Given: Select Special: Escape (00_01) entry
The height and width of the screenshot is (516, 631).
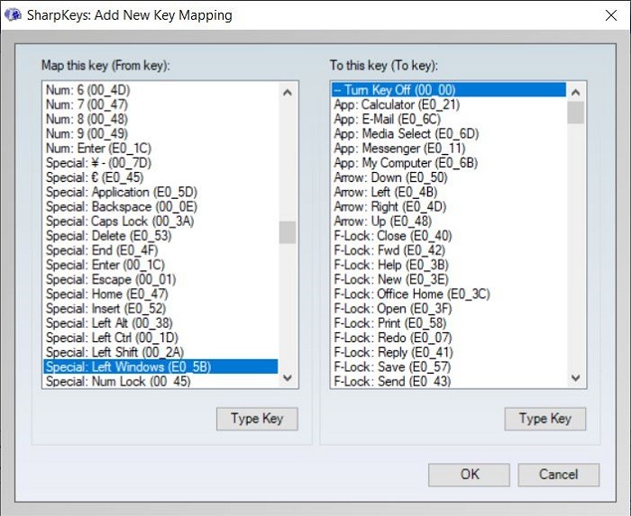Looking at the screenshot, I should [160, 279].
